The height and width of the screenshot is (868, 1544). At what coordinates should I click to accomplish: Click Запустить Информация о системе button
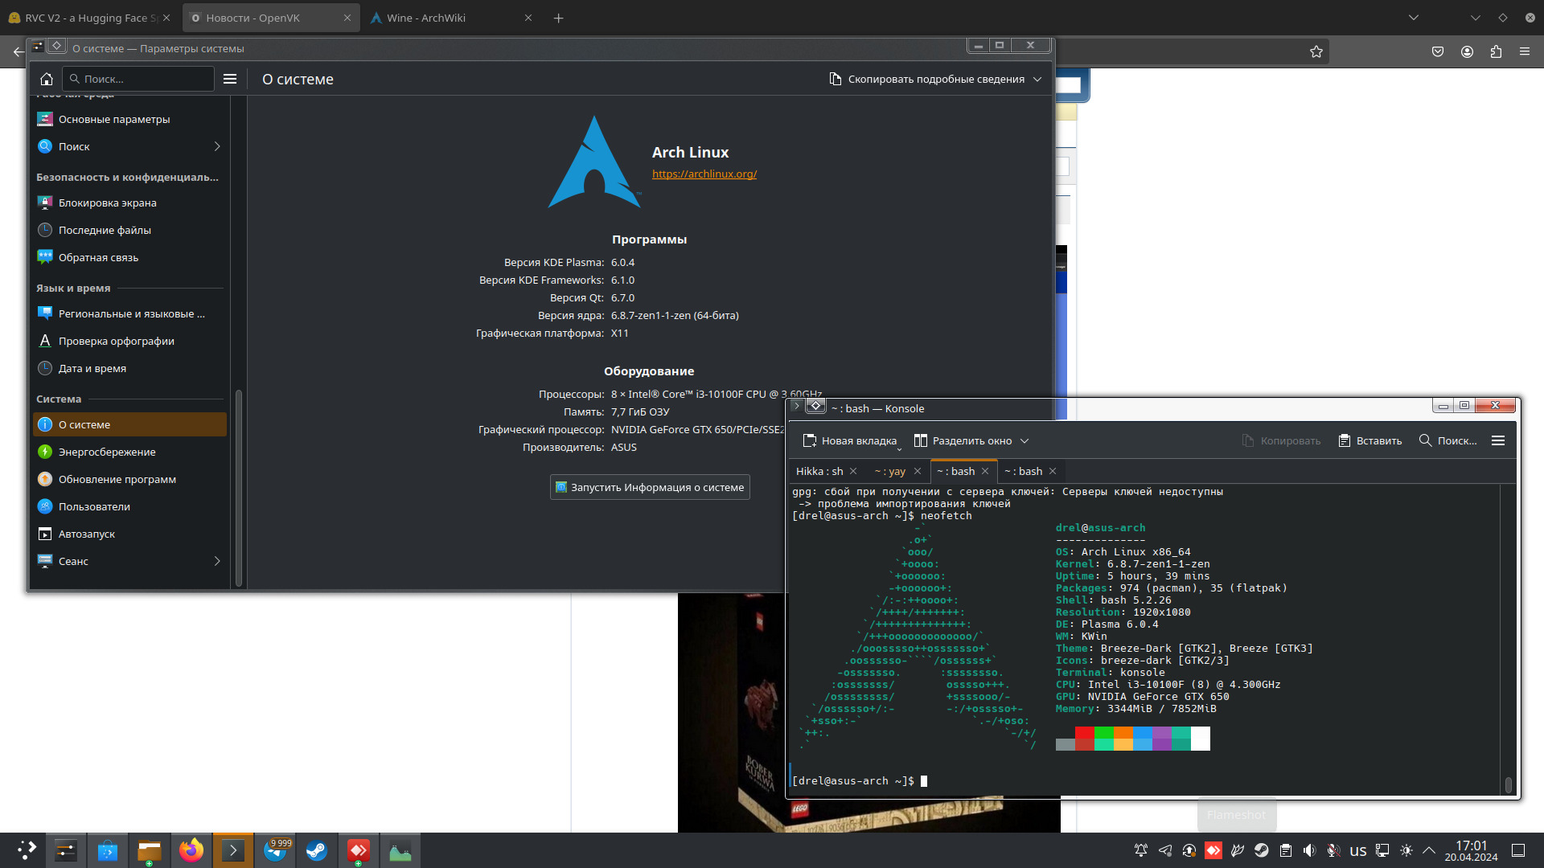pyautogui.click(x=650, y=487)
